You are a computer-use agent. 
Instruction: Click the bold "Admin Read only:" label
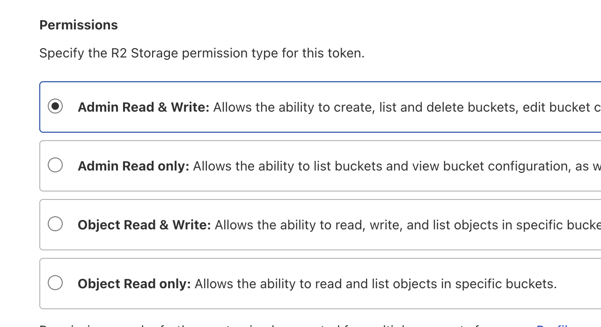click(x=133, y=166)
